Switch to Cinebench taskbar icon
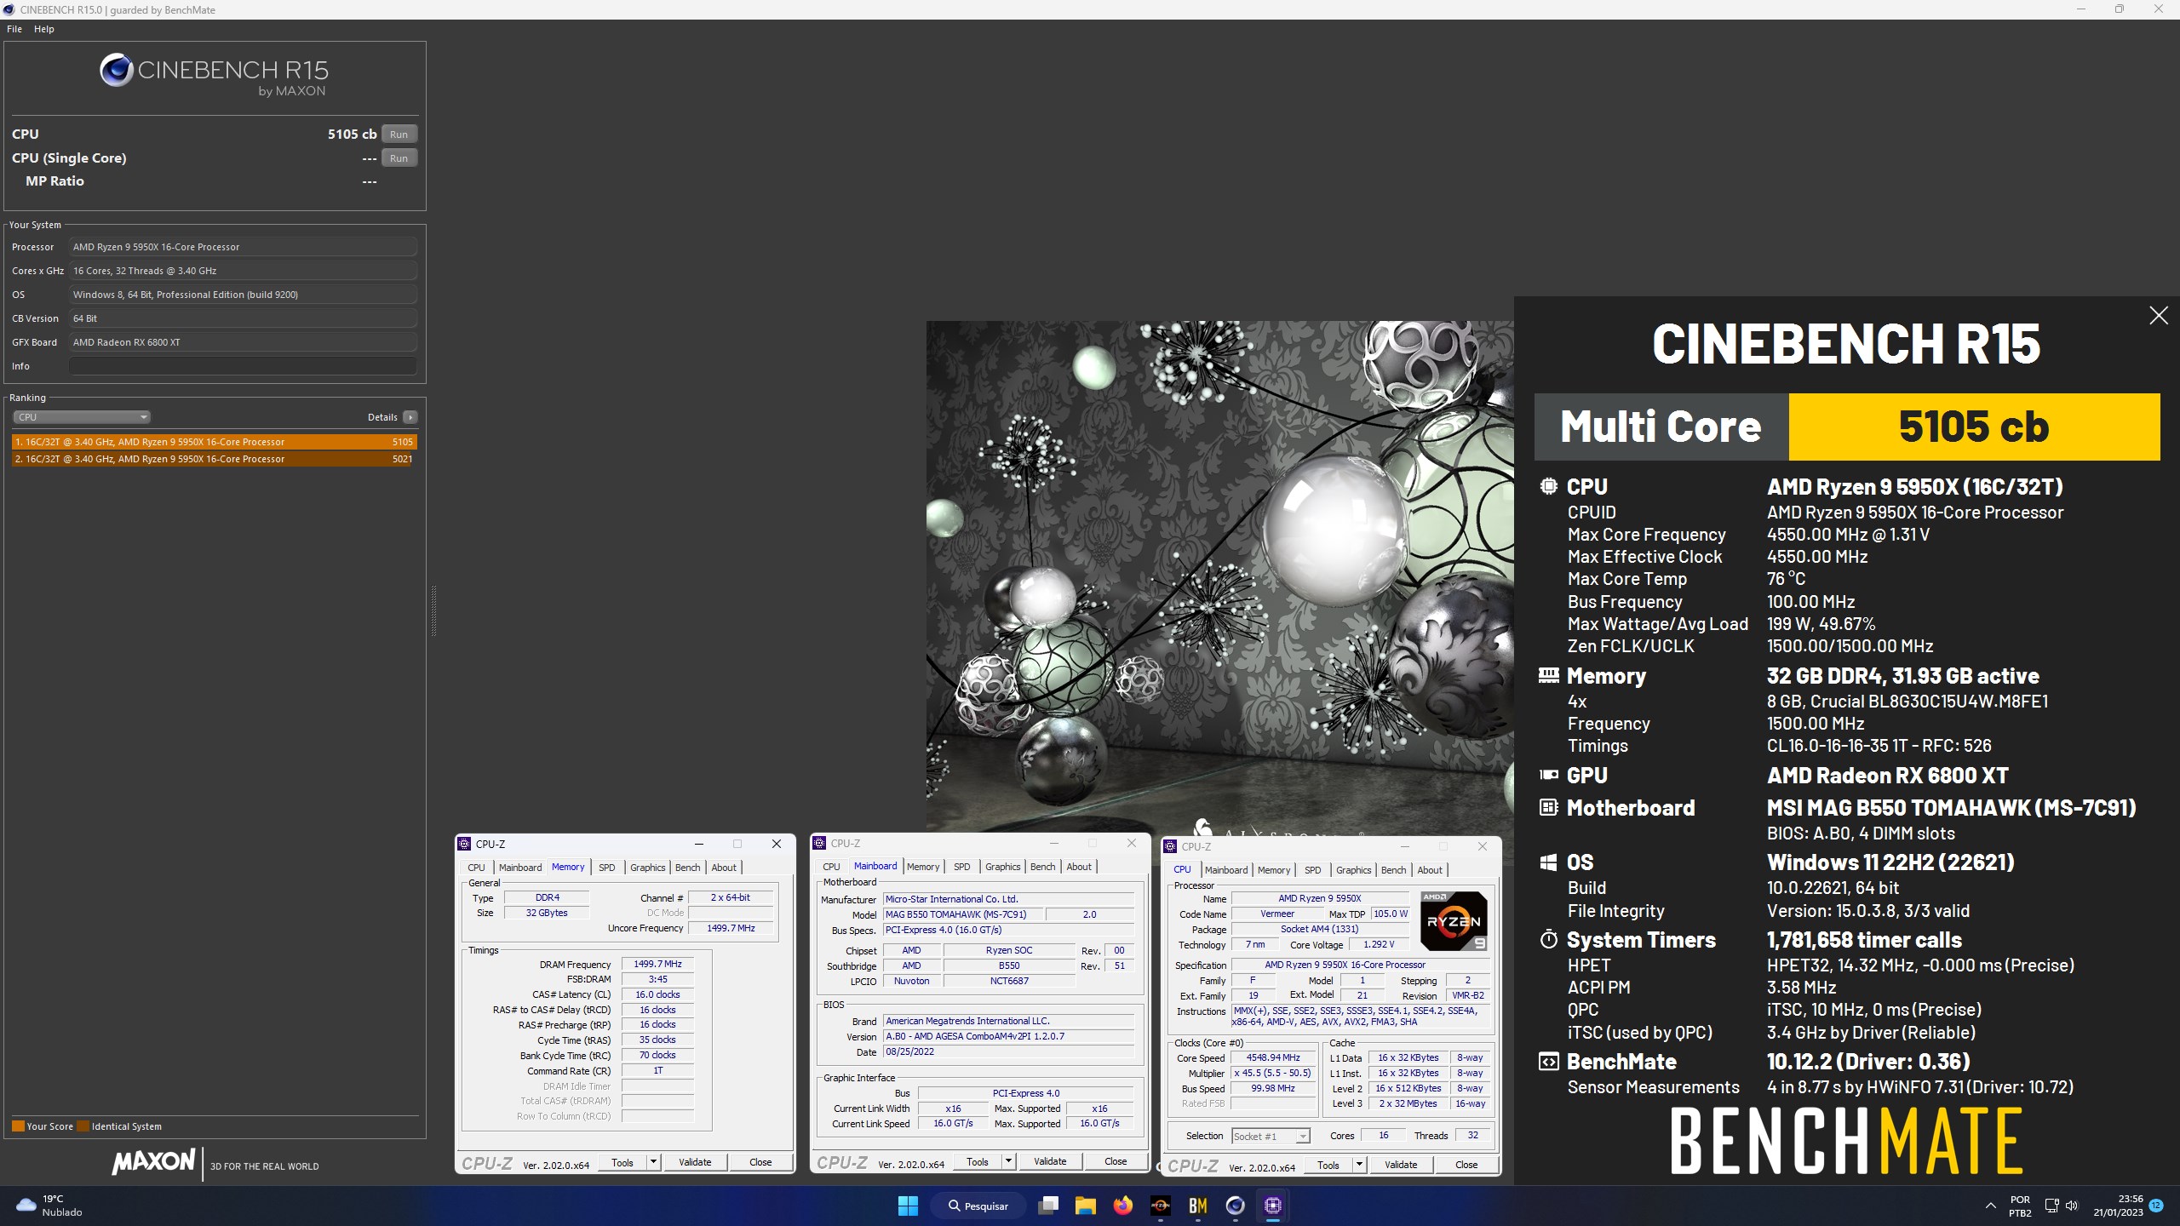 click(1235, 1206)
